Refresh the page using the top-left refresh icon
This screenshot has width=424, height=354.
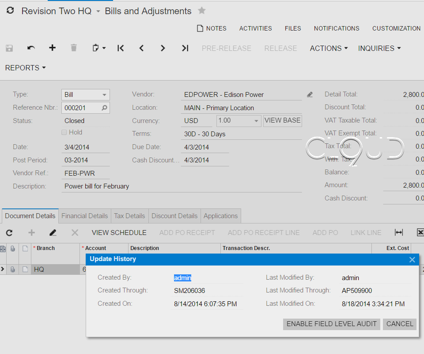pyautogui.click(x=10, y=11)
